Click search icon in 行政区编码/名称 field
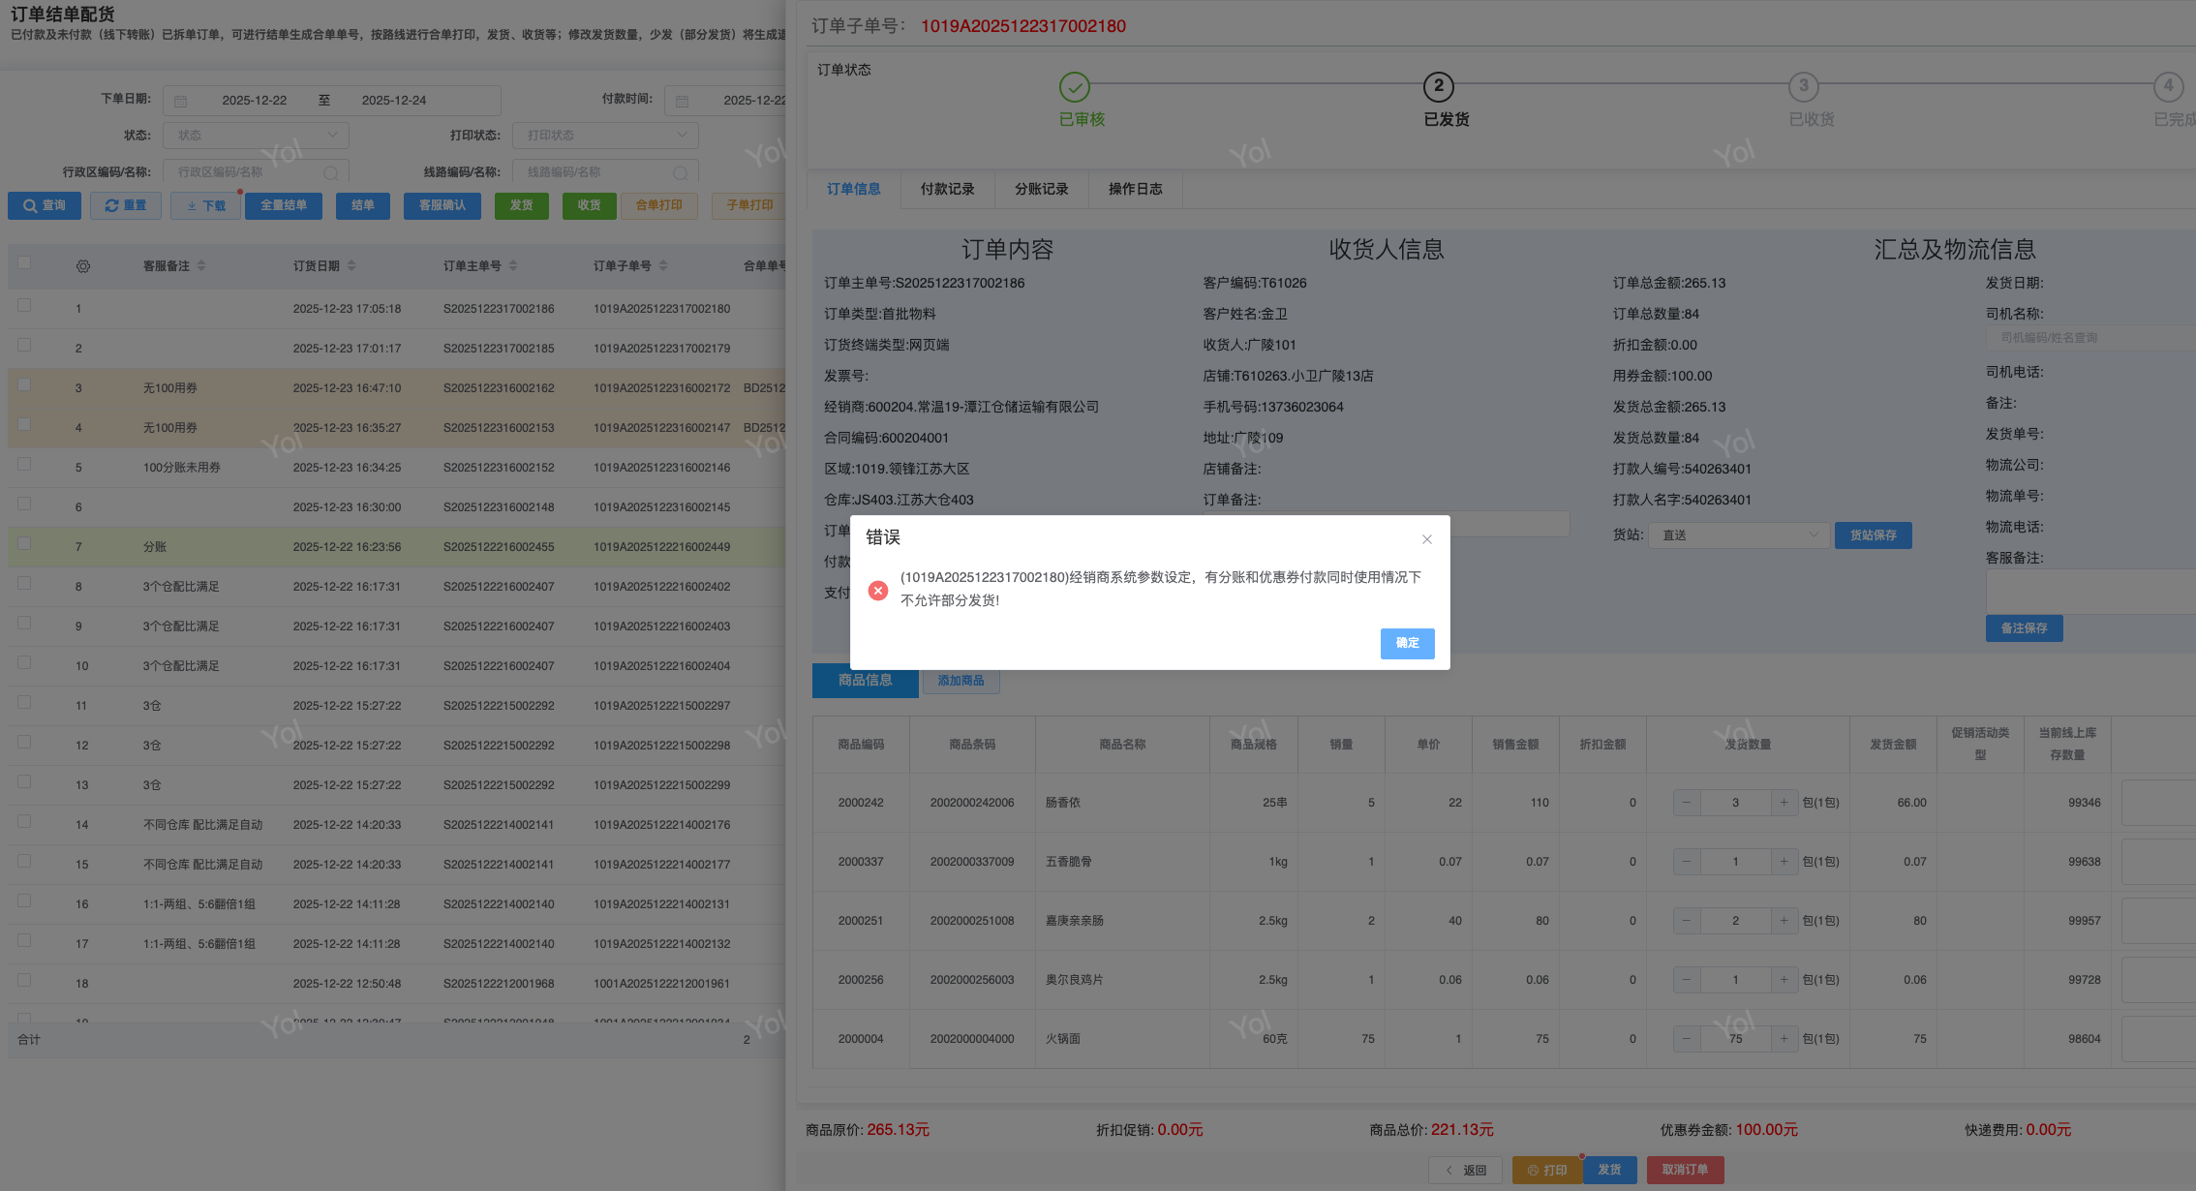The width and height of the screenshot is (2196, 1191). click(331, 173)
